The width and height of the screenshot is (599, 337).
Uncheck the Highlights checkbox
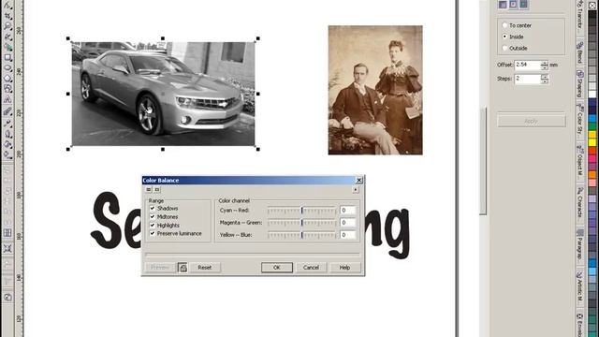152,225
